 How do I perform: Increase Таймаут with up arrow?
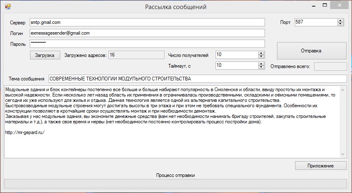(261, 64)
